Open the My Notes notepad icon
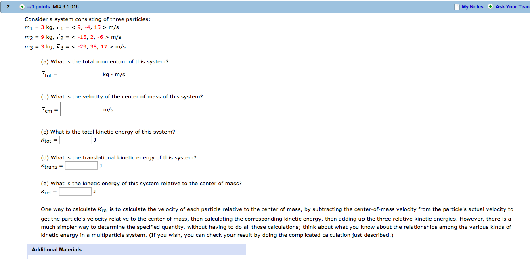The image size is (530, 259). [x=457, y=7]
